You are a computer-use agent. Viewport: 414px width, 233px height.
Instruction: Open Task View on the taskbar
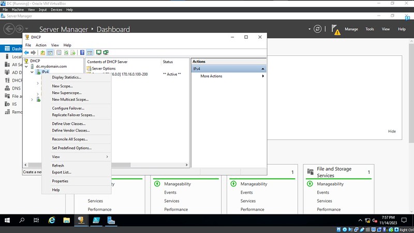point(36,220)
